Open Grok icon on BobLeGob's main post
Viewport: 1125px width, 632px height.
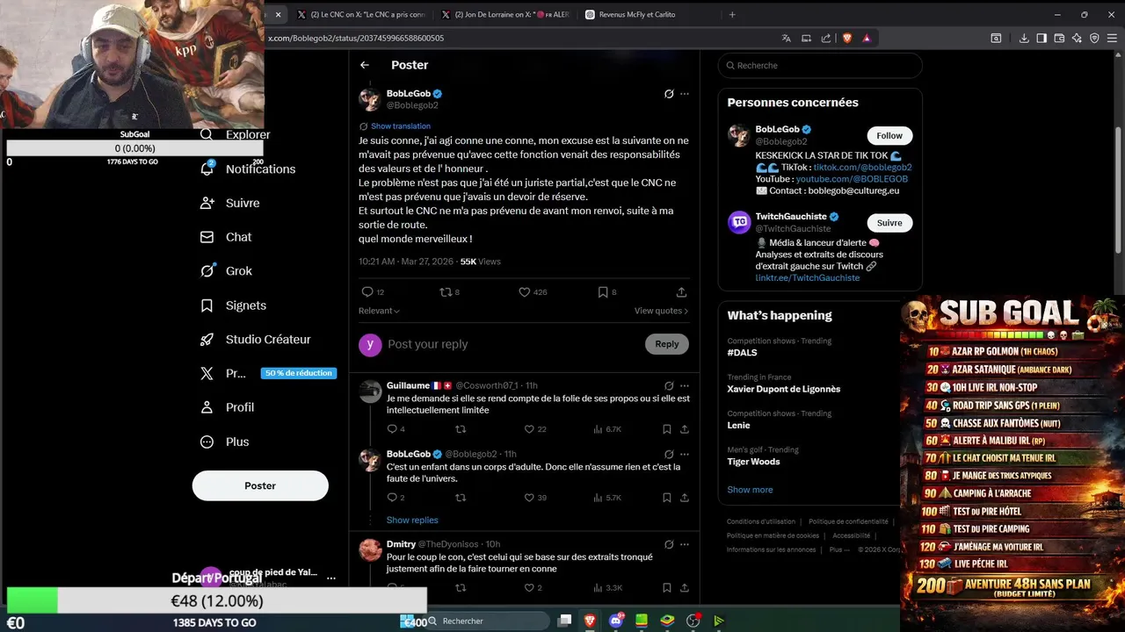669,94
